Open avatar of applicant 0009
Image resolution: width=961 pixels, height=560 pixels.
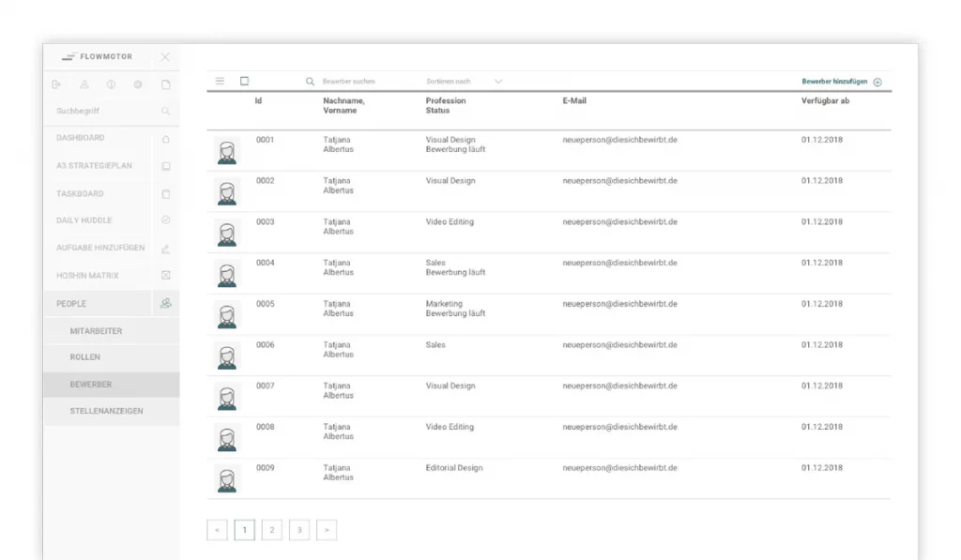pos(227,480)
